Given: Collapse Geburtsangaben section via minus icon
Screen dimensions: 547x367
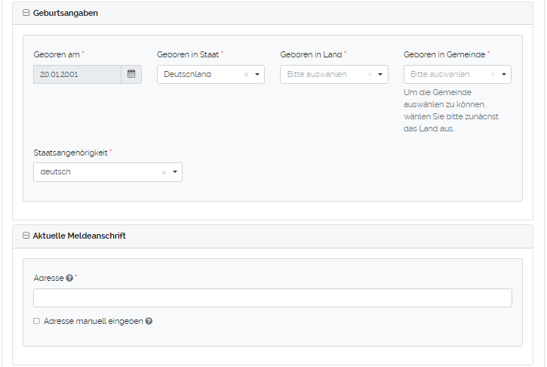Looking at the screenshot, I should click(x=26, y=13).
